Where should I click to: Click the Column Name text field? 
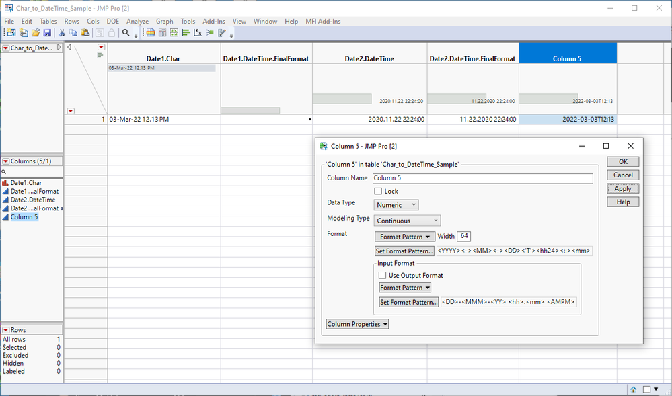click(482, 178)
